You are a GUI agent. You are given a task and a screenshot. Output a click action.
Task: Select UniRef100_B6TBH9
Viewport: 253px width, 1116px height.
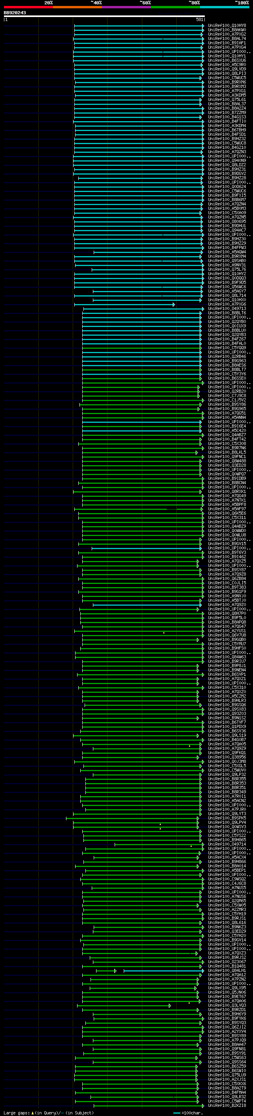pos(227,130)
